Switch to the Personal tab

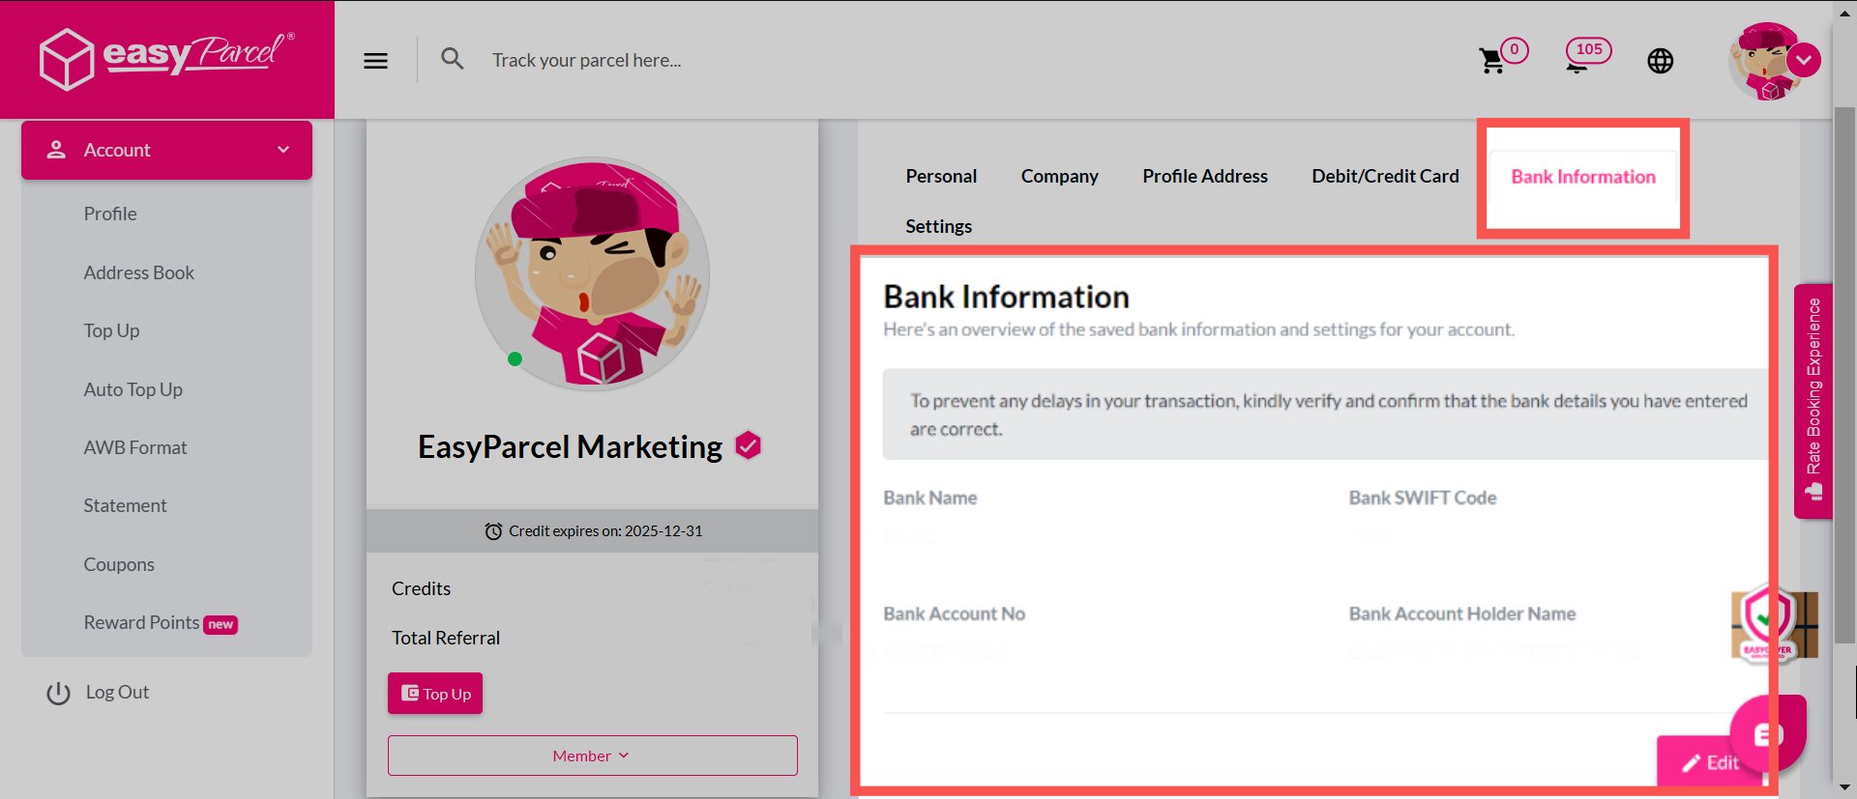[941, 176]
